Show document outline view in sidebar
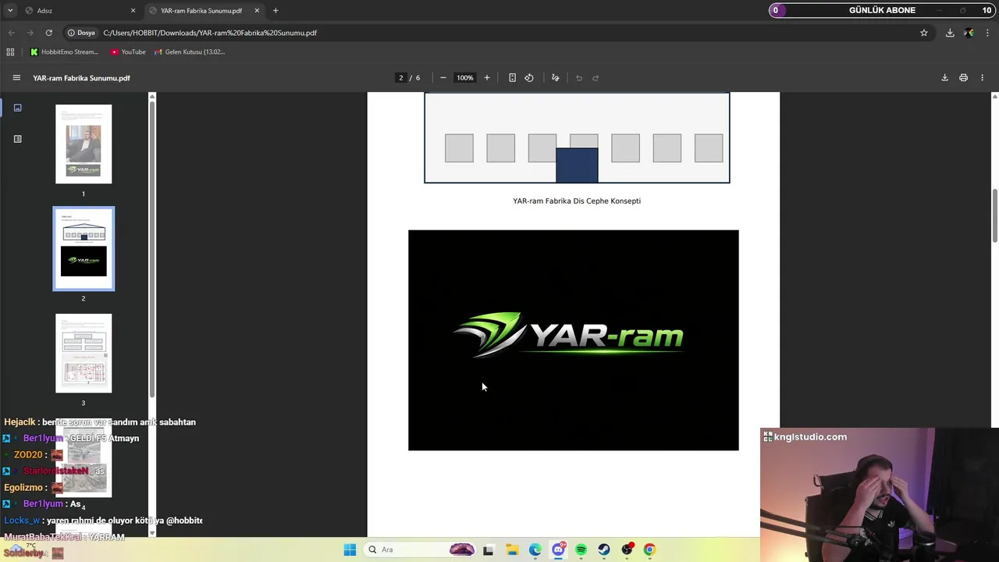Screen dimensions: 999x562 pyautogui.click(x=17, y=139)
